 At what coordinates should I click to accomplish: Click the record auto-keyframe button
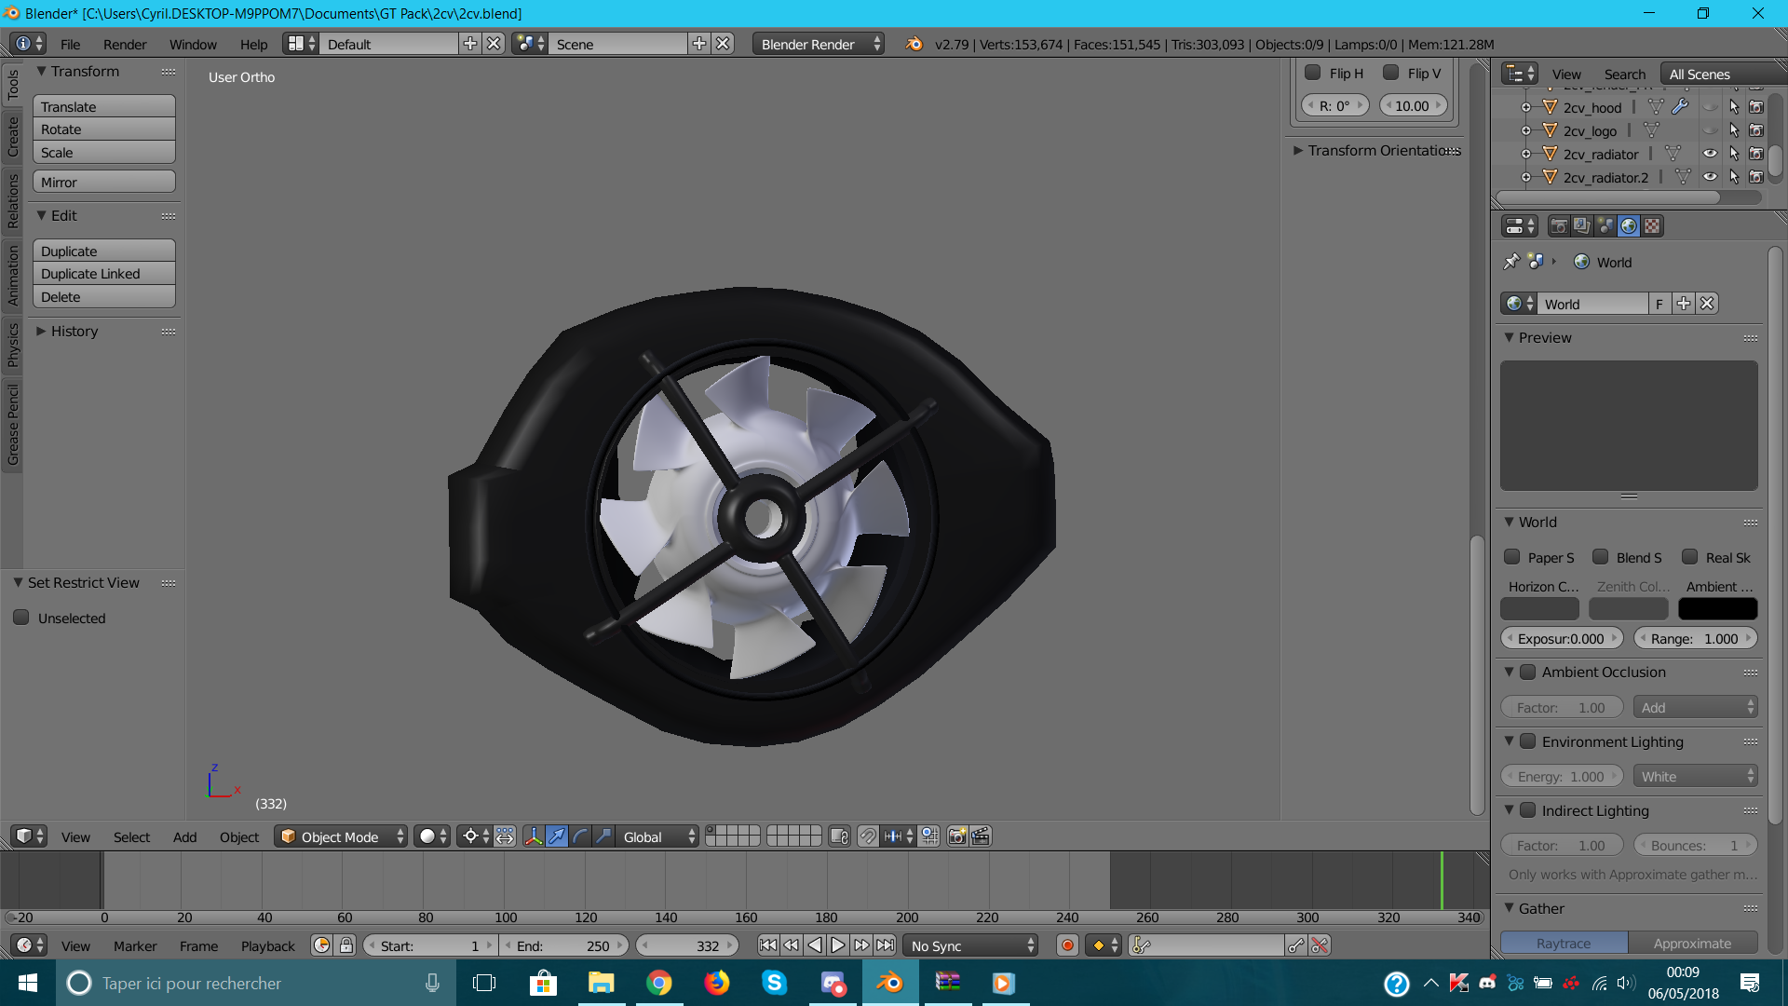1067,945
